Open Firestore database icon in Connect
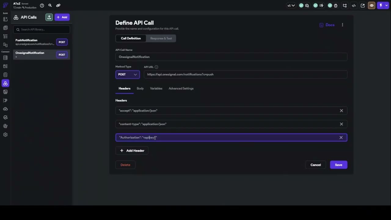 (5, 58)
